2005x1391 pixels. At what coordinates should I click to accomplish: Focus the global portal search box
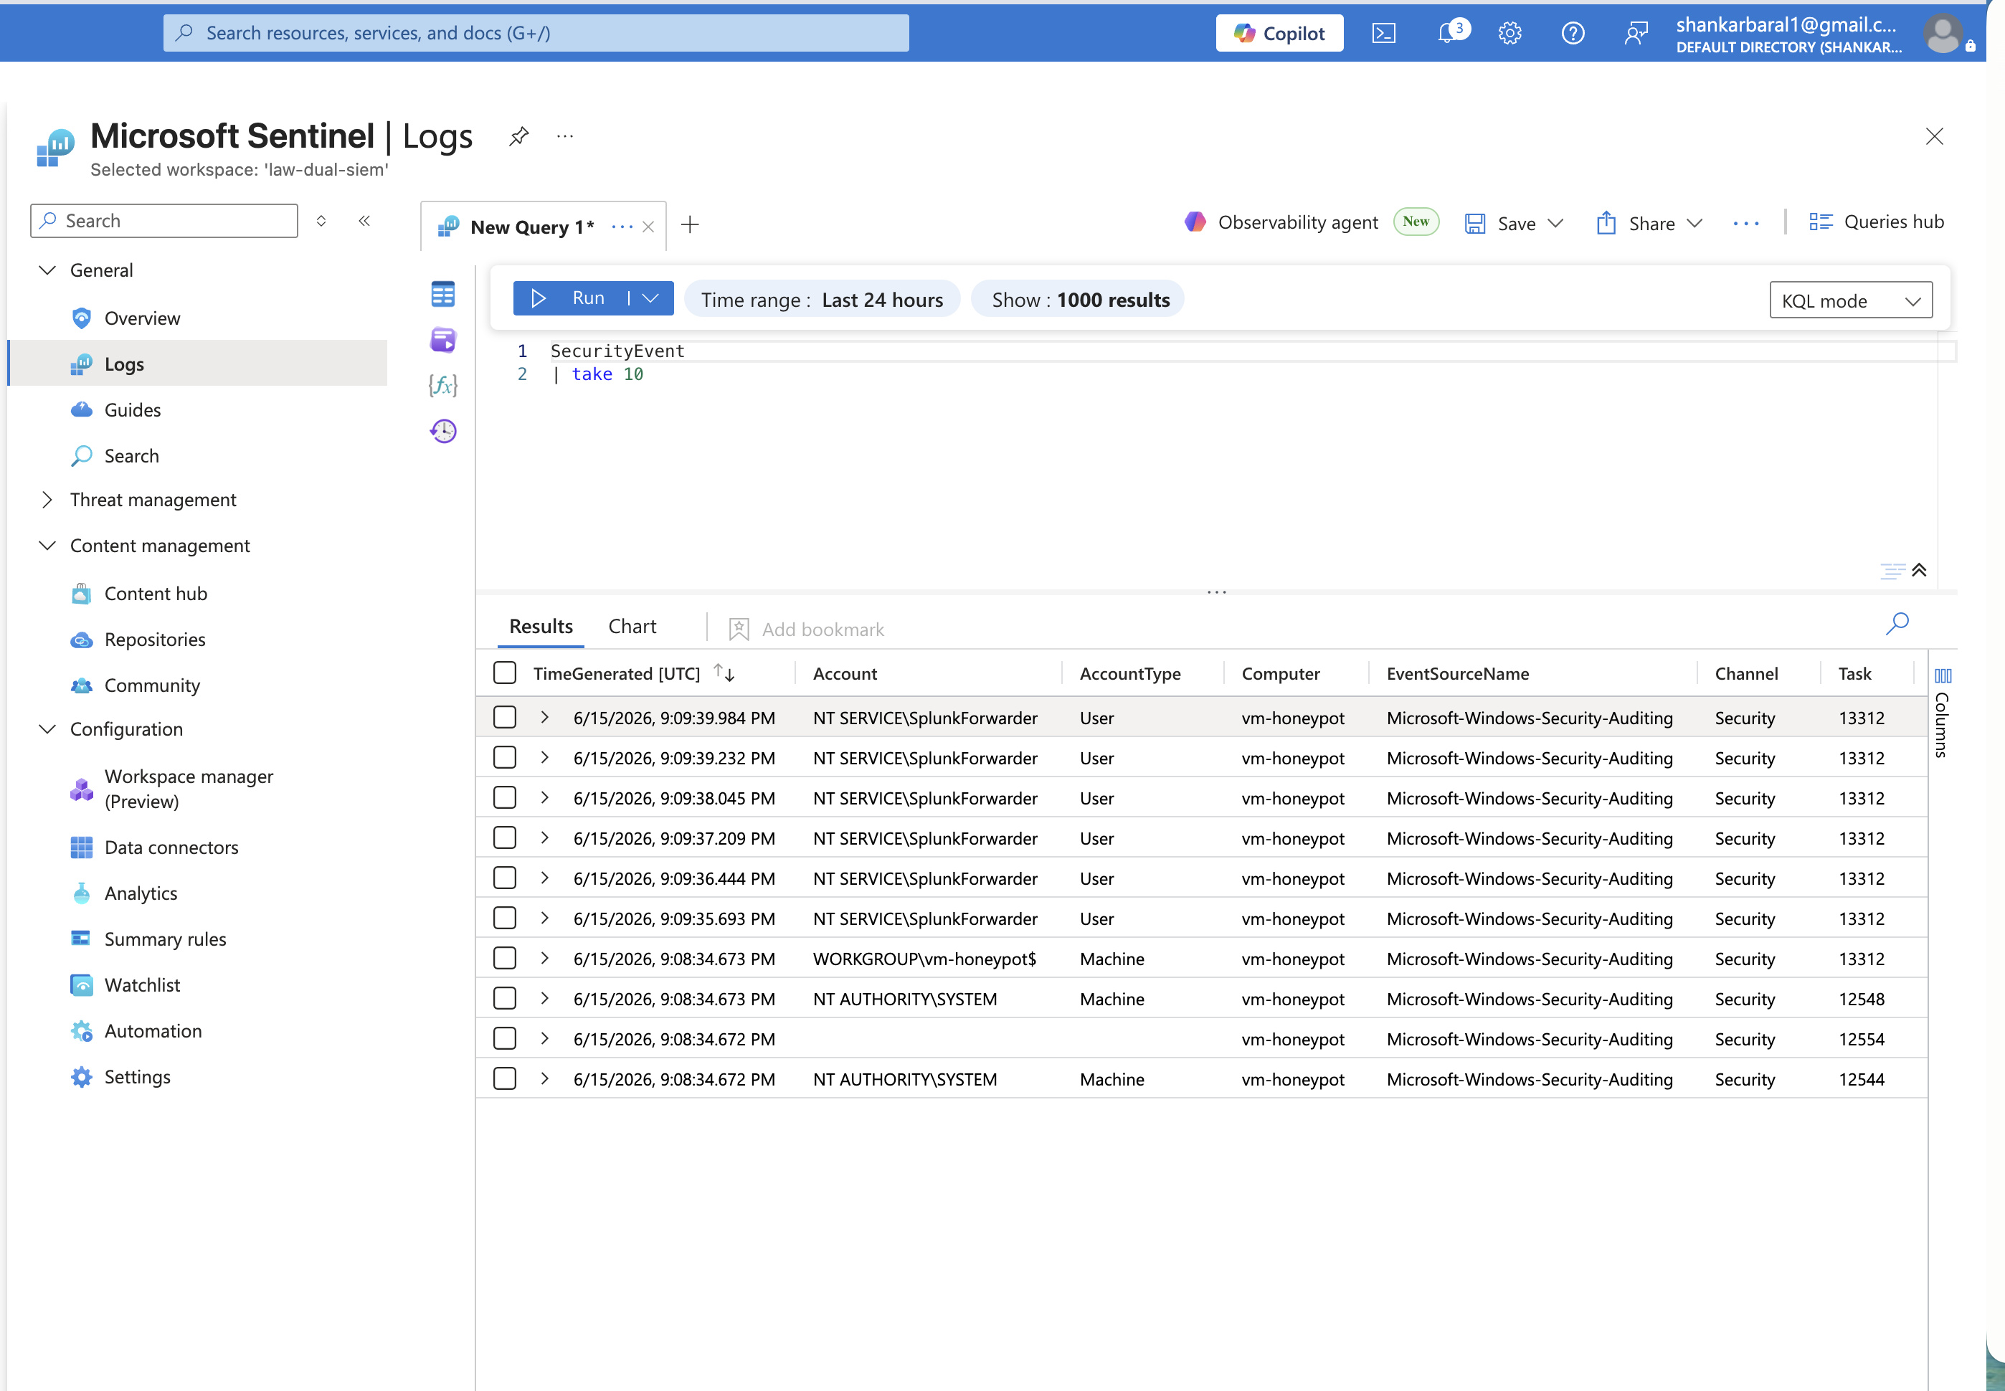pyautogui.click(x=535, y=33)
